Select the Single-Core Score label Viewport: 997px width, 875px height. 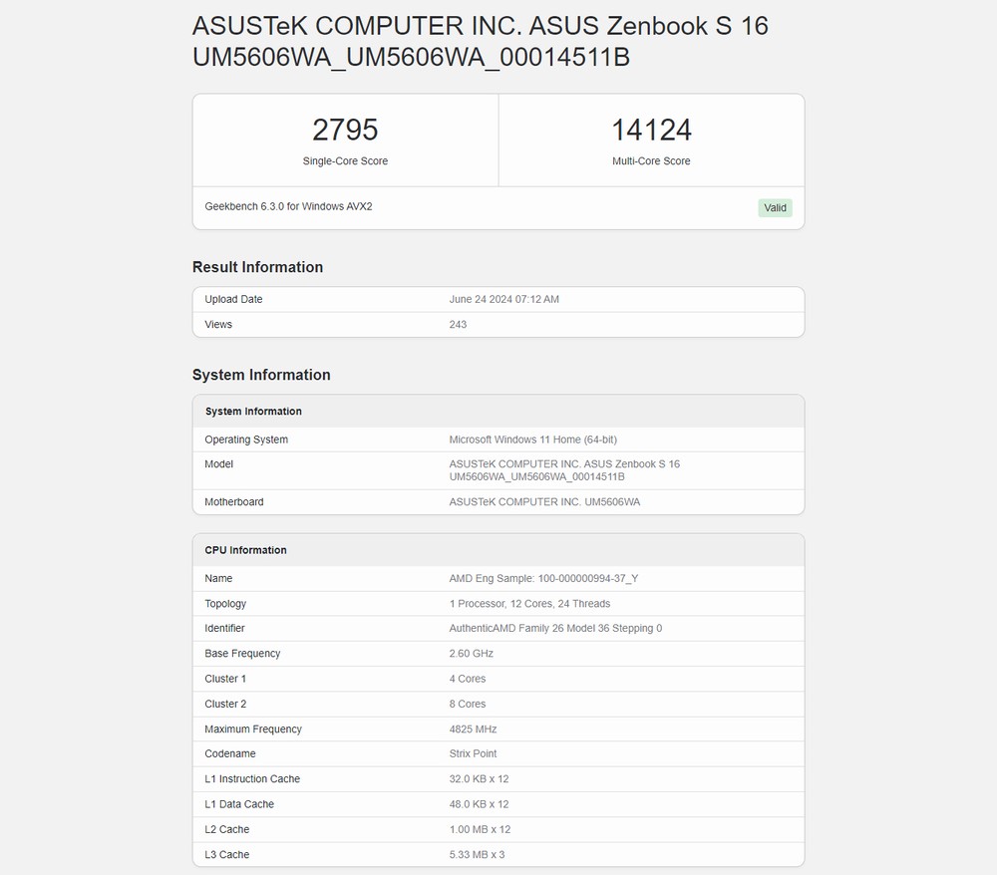coord(345,161)
